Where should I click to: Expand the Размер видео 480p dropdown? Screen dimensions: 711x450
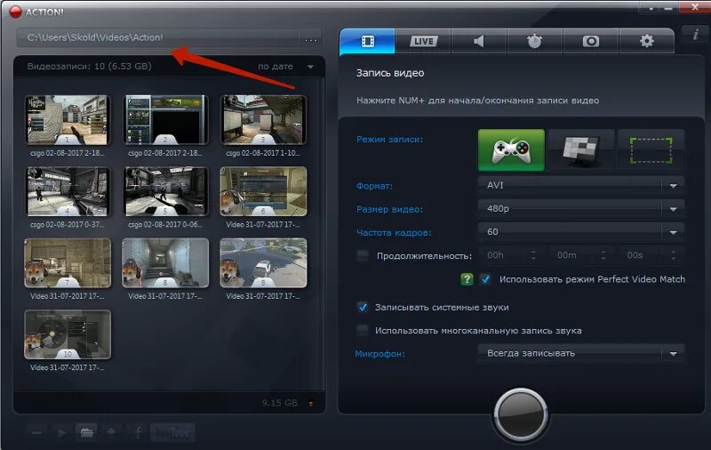coord(581,209)
